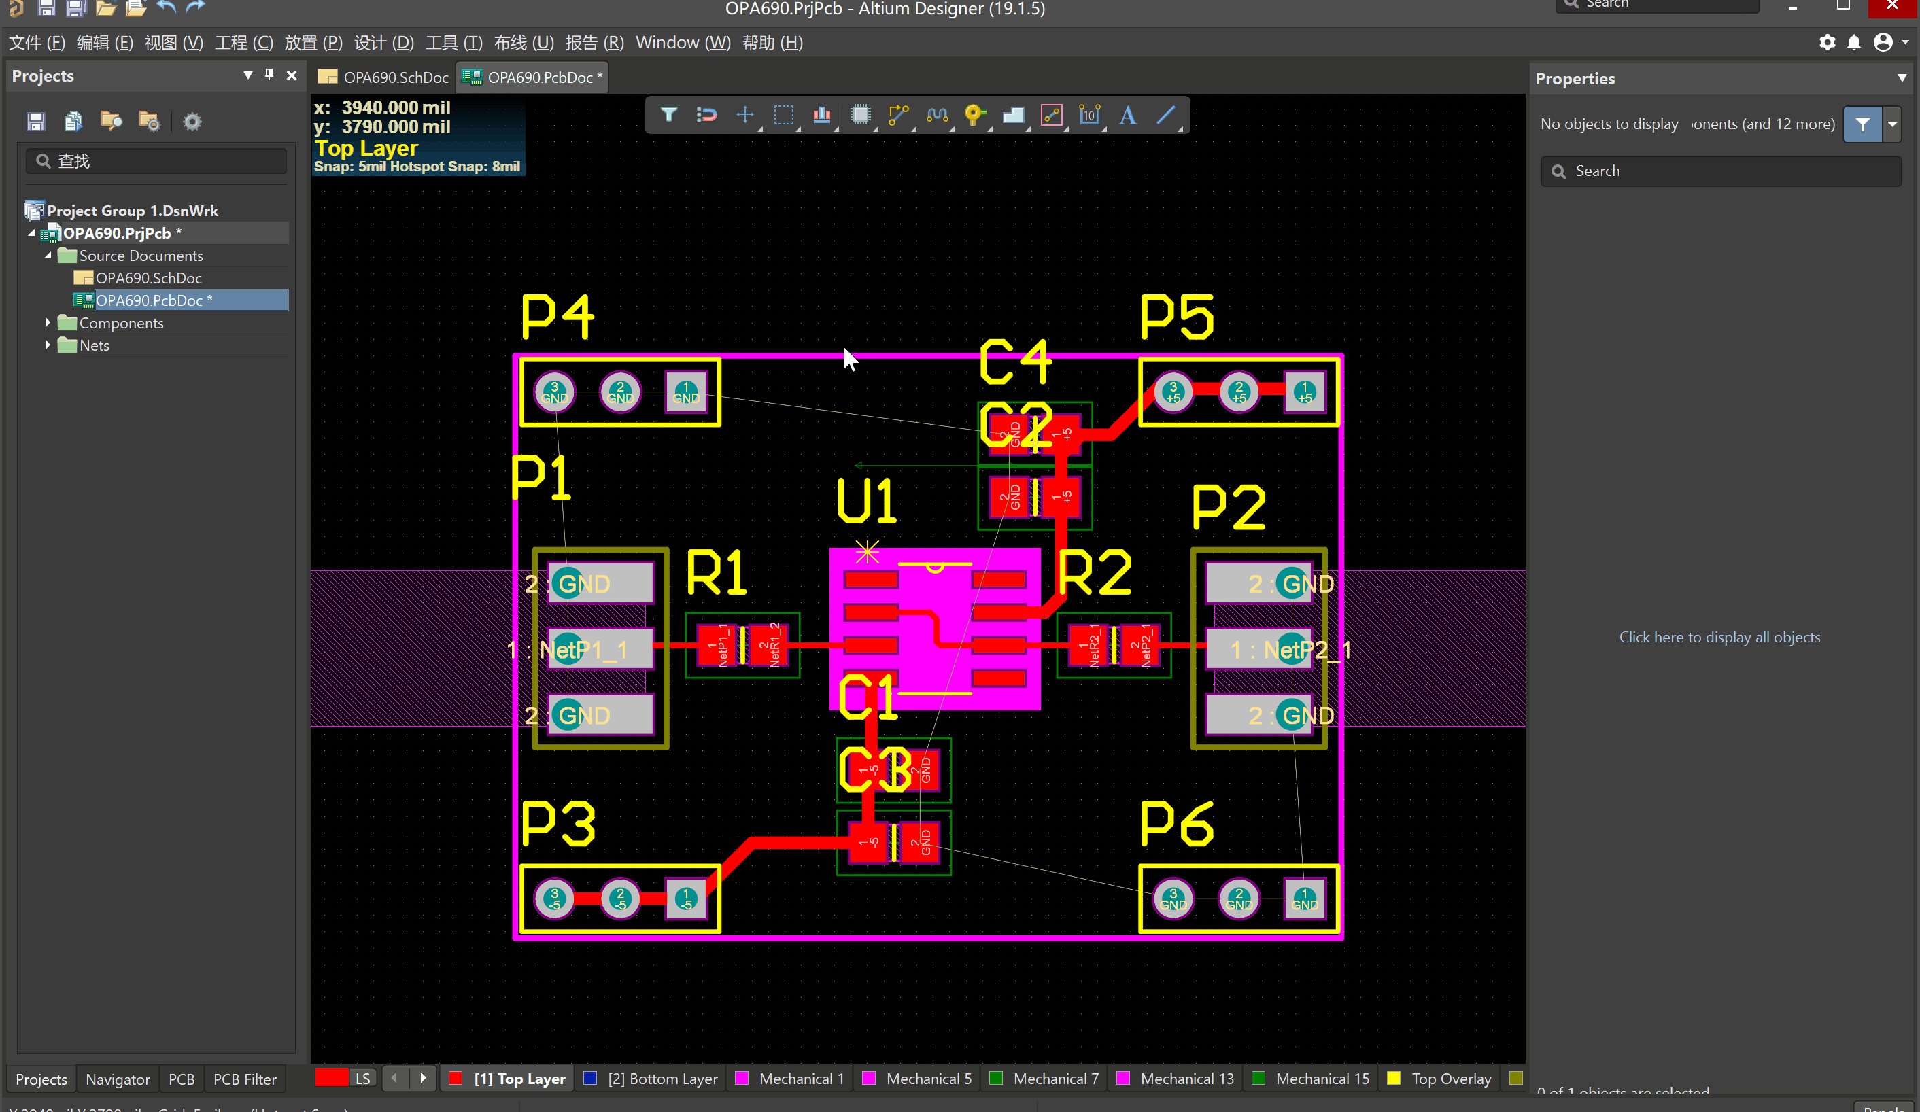Click the selection filter funnel icon
Viewport: 1920px width, 1112px height.
click(668, 115)
